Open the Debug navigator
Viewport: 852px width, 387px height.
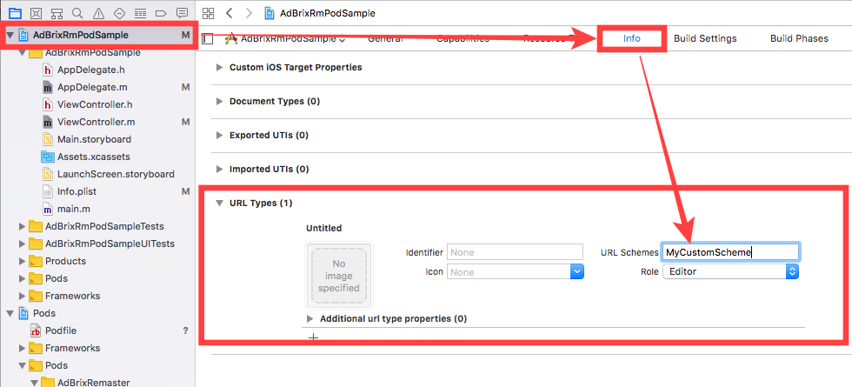pos(140,13)
